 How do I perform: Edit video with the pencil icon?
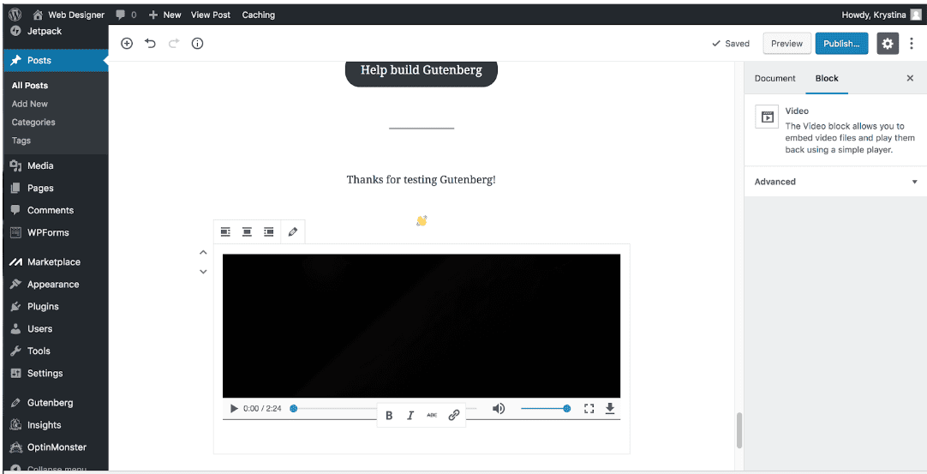click(x=293, y=231)
